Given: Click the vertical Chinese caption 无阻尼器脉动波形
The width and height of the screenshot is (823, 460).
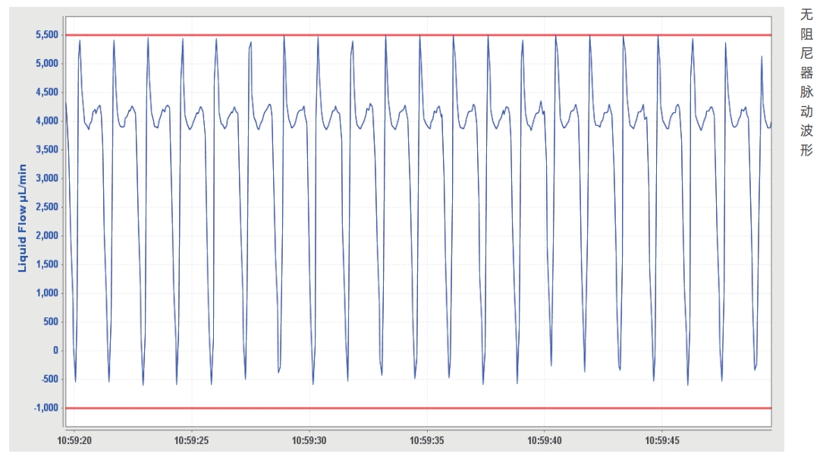Looking at the screenshot, I should click(806, 82).
